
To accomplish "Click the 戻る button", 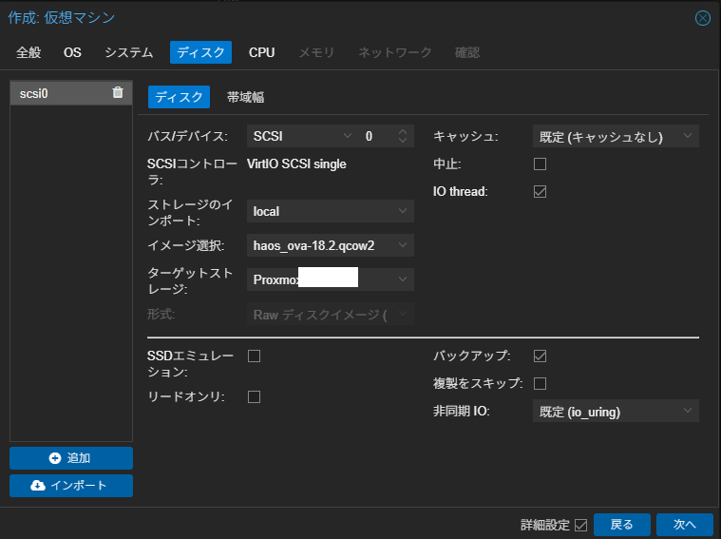I will tap(621, 525).
